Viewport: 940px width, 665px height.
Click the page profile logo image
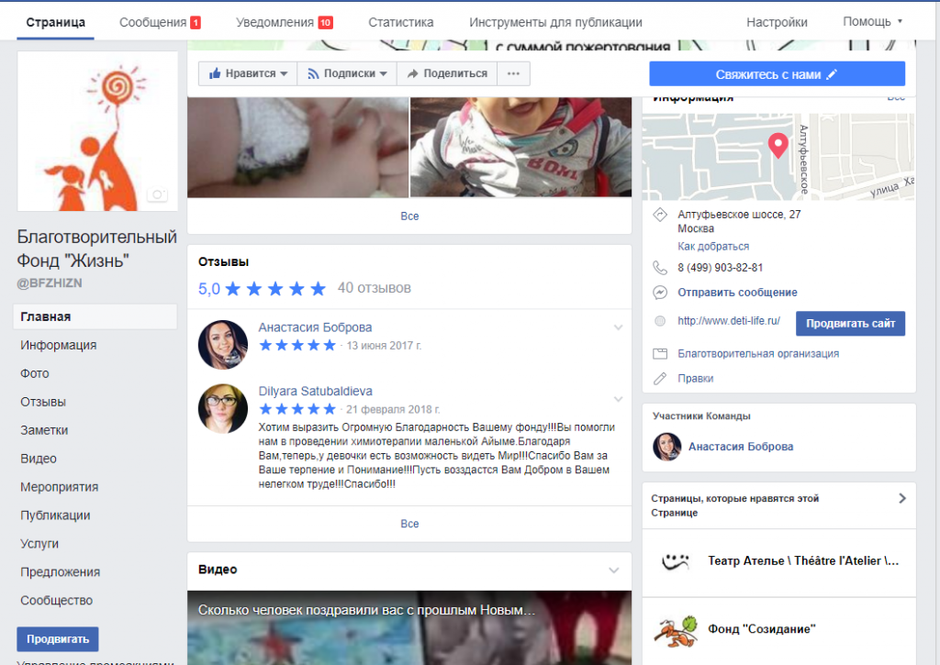(97, 130)
